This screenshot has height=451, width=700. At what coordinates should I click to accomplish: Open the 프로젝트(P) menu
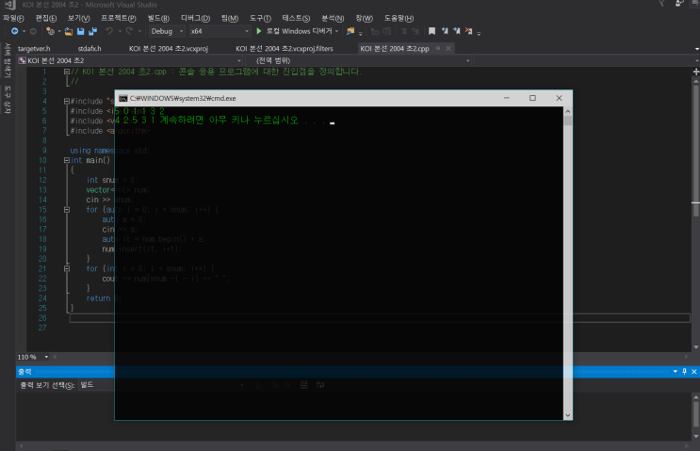pyautogui.click(x=119, y=18)
